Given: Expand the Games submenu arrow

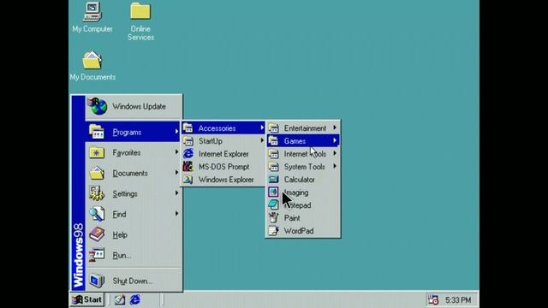Looking at the screenshot, I should (335, 140).
